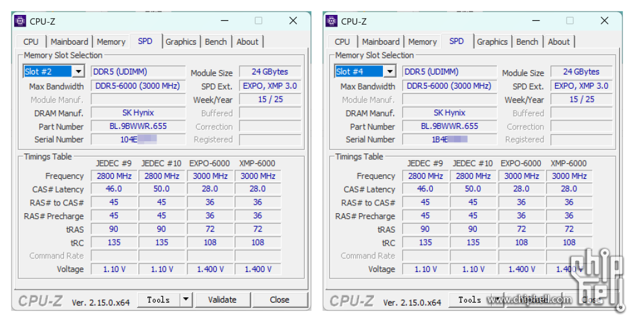The width and height of the screenshot is (634, 322).
Task: Click Validate button in left window
Action: (x=223, y=300)
